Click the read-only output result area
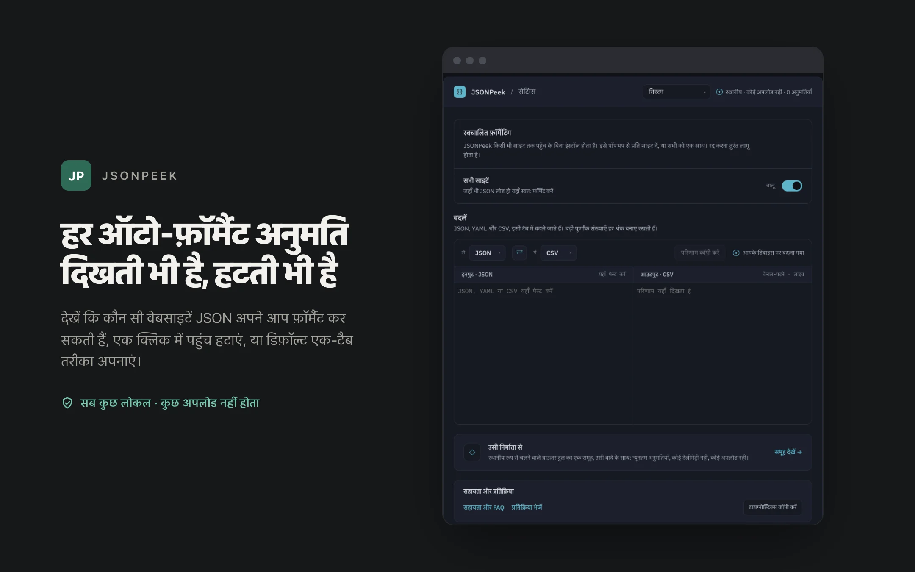This screenshot has height=572, width=915. (722, 353)
